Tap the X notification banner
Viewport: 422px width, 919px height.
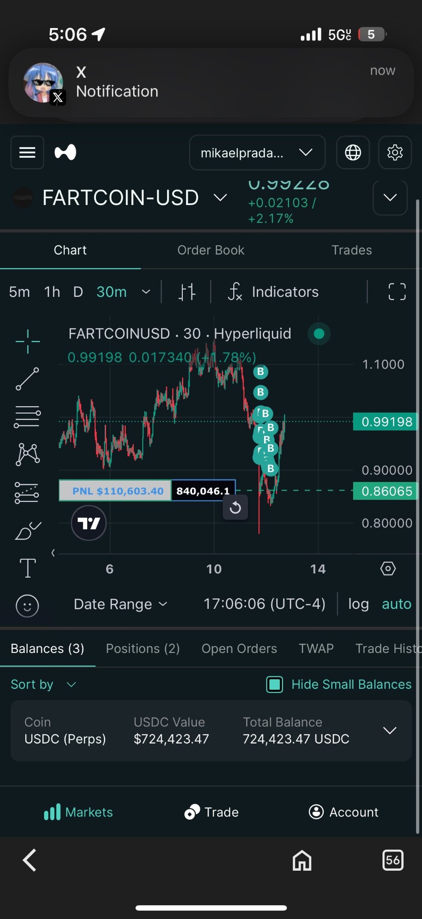coord(211,83)
